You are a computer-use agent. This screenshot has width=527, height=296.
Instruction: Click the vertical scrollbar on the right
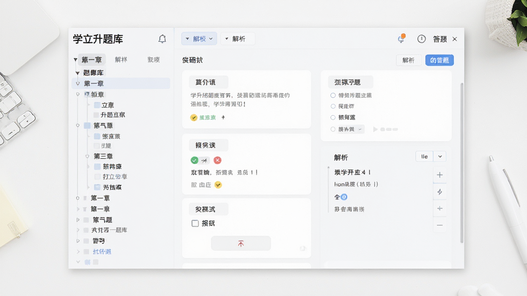[462, 162]
